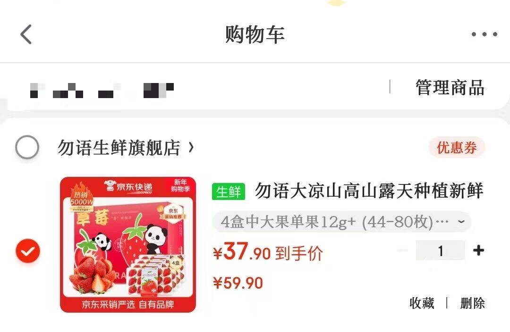Tap the minus icon to decrease quantity
This screenshot has width=510, height=332.
pos(403,250)
